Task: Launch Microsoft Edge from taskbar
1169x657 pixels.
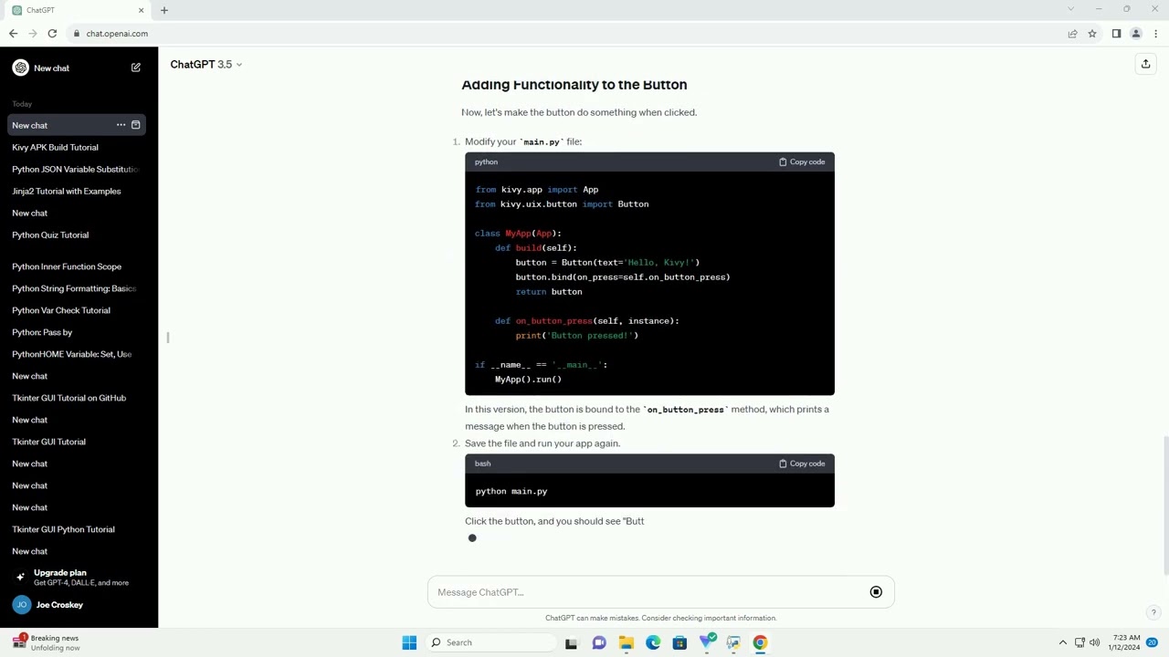Action: pyautogui.click(x=653, y=642)
